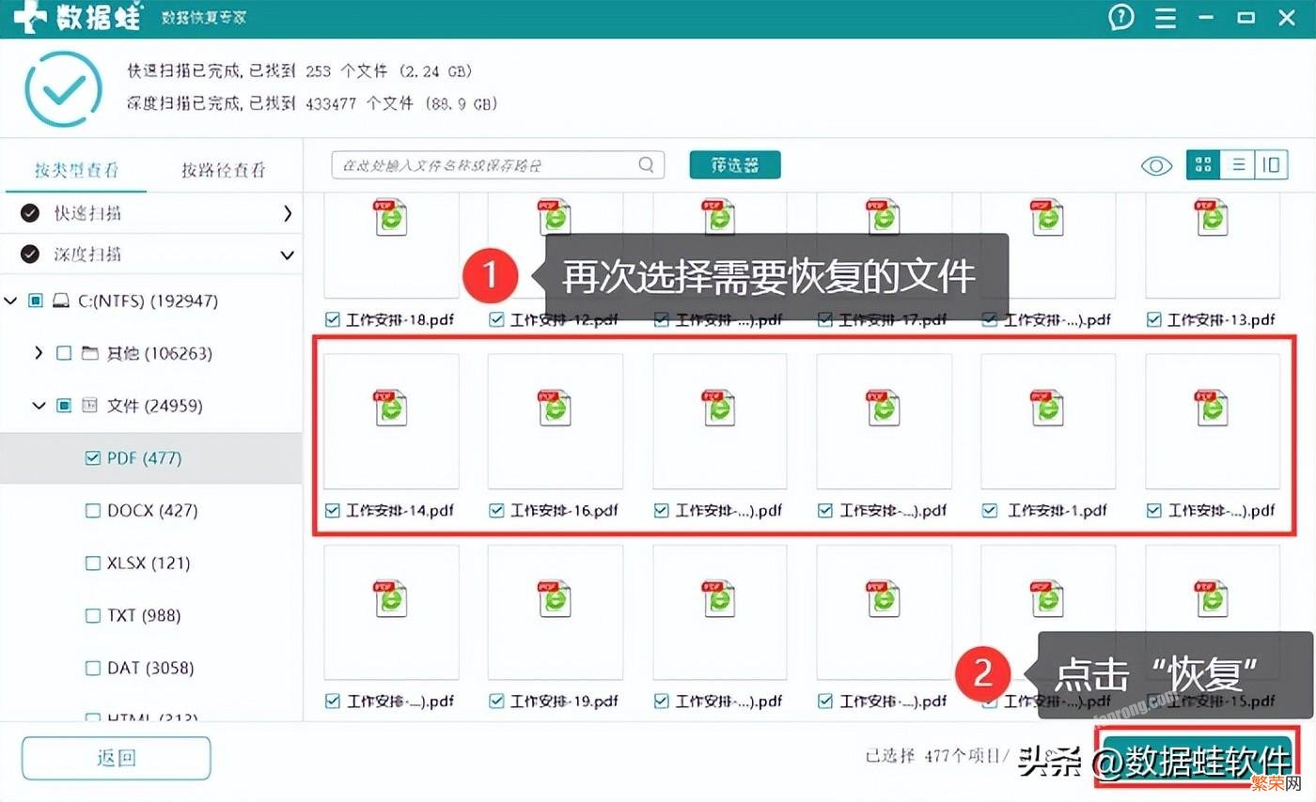Minimize the application window

[x=1207, y=17]
